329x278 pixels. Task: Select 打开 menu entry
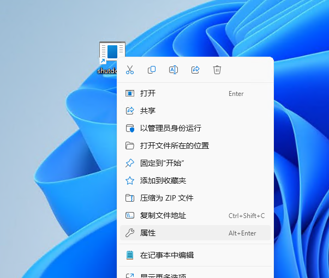click(195, 93)
